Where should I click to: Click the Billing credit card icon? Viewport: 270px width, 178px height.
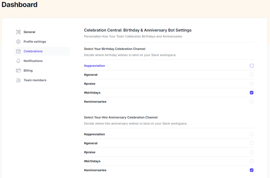click(18, 71)
